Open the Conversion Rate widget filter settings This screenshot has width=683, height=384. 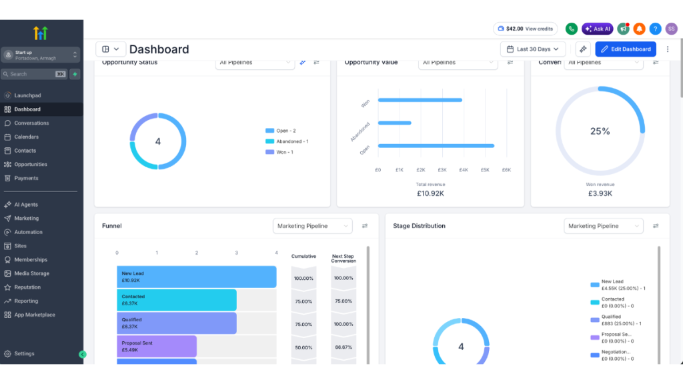[x=656, y=63]
